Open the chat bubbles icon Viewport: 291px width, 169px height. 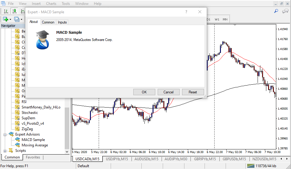point(285,11)
